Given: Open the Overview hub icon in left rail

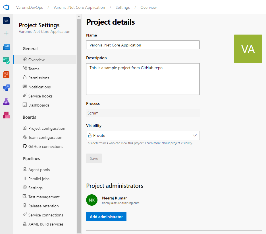Looking at the screenshot, I should click(6, 47).
